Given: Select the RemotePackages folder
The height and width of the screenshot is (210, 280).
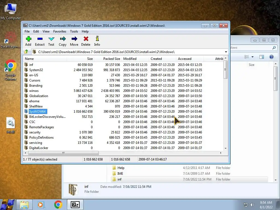Looking at the screenshot, I should (42, 127).
